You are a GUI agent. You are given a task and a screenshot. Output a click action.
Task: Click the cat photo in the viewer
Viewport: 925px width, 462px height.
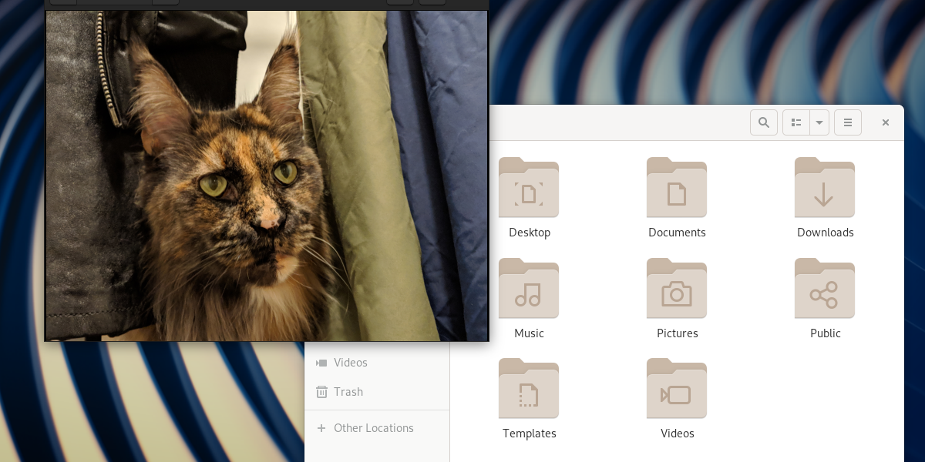coord(267,176)
